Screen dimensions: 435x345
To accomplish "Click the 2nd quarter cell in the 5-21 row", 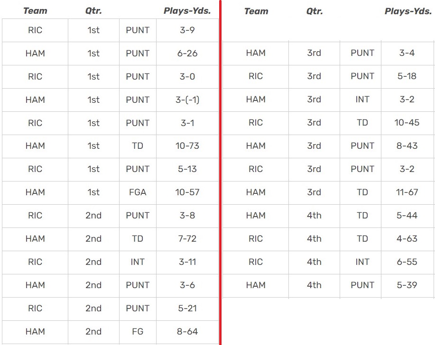I will pyautogui.click(x=93, y=309).
